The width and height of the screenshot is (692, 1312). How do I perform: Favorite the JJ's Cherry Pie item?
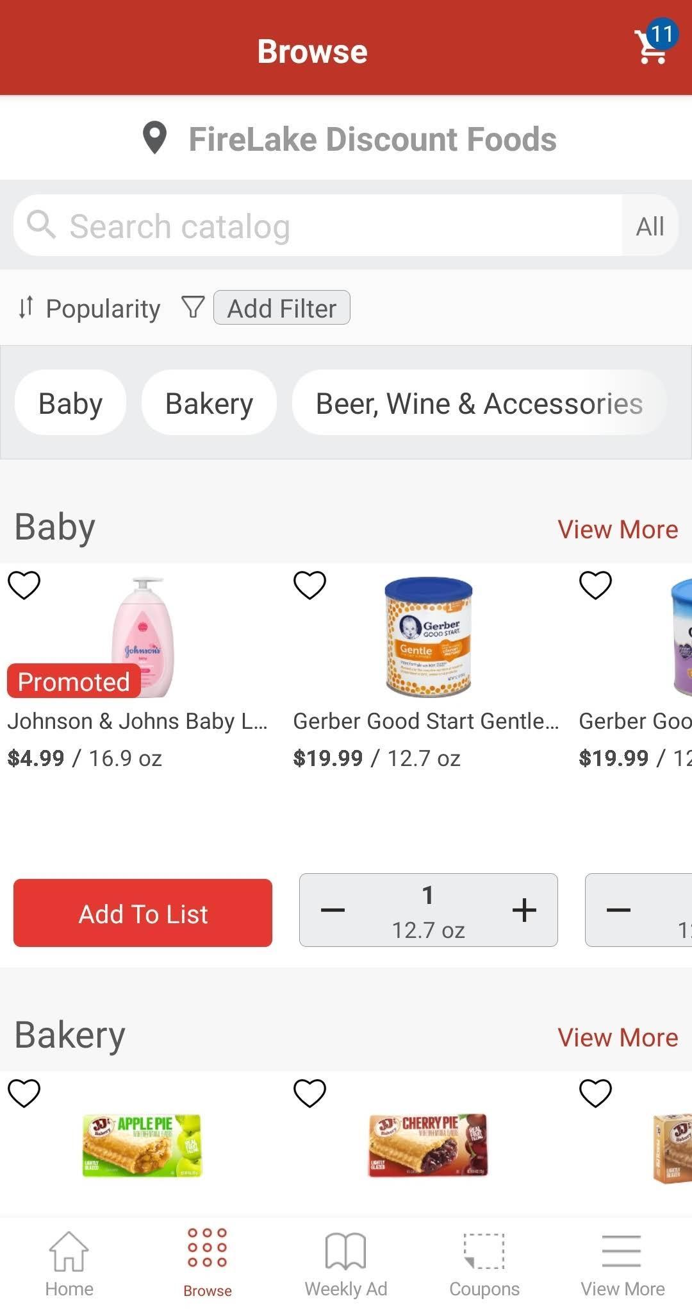tap(309, 1093)
